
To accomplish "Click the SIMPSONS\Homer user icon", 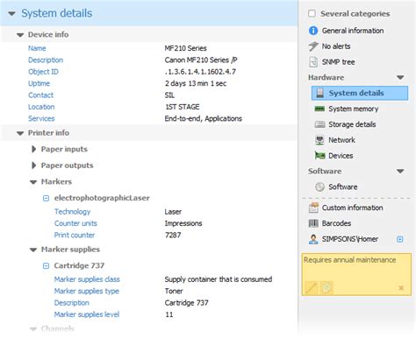I will tap(313, 239).
